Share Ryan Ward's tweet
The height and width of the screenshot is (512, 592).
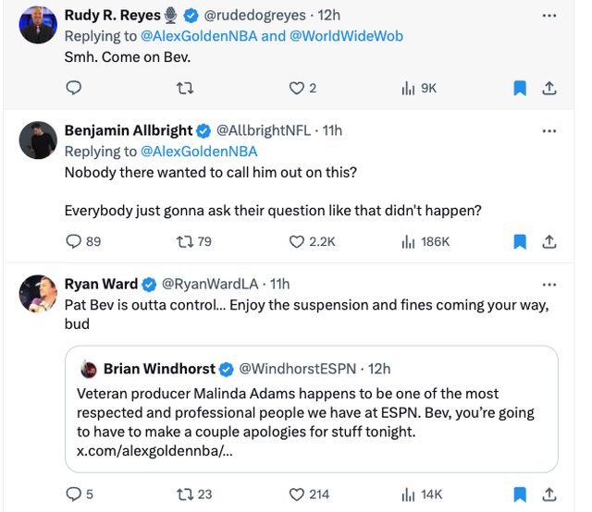[549, 494]
